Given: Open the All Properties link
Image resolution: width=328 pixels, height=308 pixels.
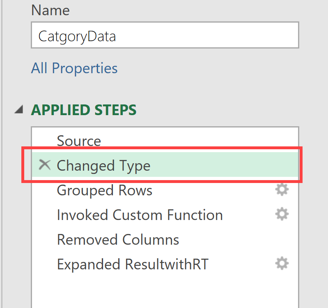Looking at the screenshot, I should tap(74, 68).
